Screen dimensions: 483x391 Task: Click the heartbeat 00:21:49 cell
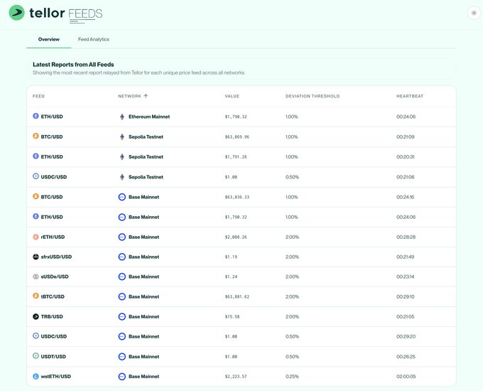click(405, 257)
